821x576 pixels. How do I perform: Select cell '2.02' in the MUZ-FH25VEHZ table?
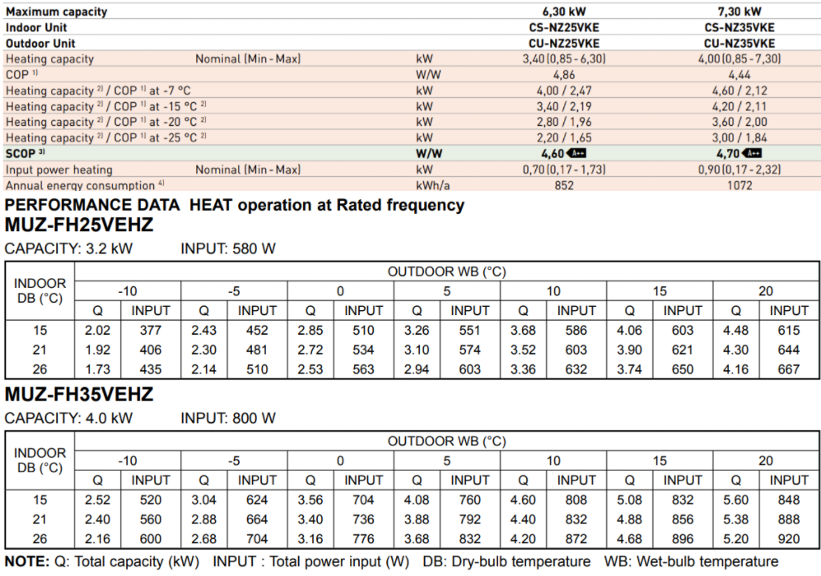pos(97,331)
